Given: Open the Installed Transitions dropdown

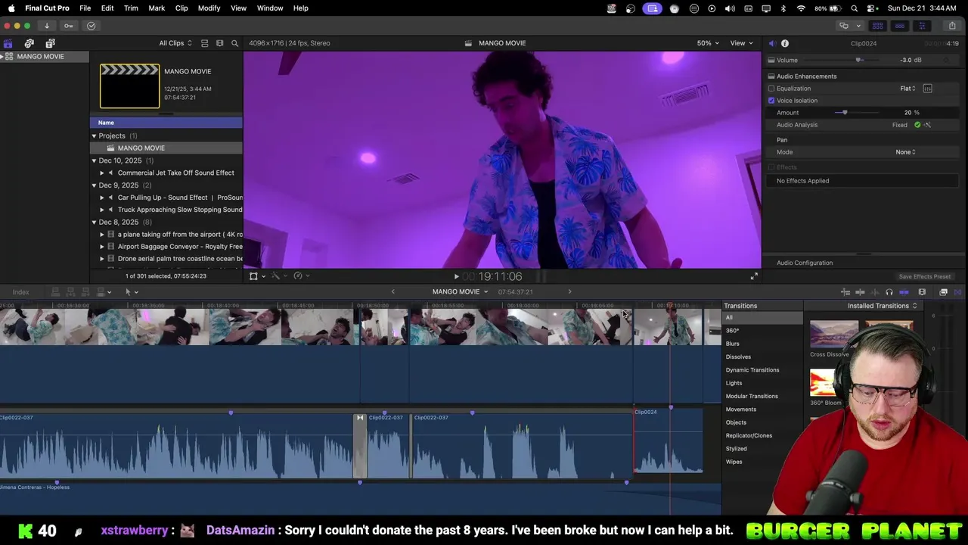Looking at the screenshot, I should tap(882, 306).
